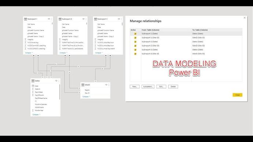Select Region field in SiteID table
The image size is (253, 142).
(x=87, y=90)
